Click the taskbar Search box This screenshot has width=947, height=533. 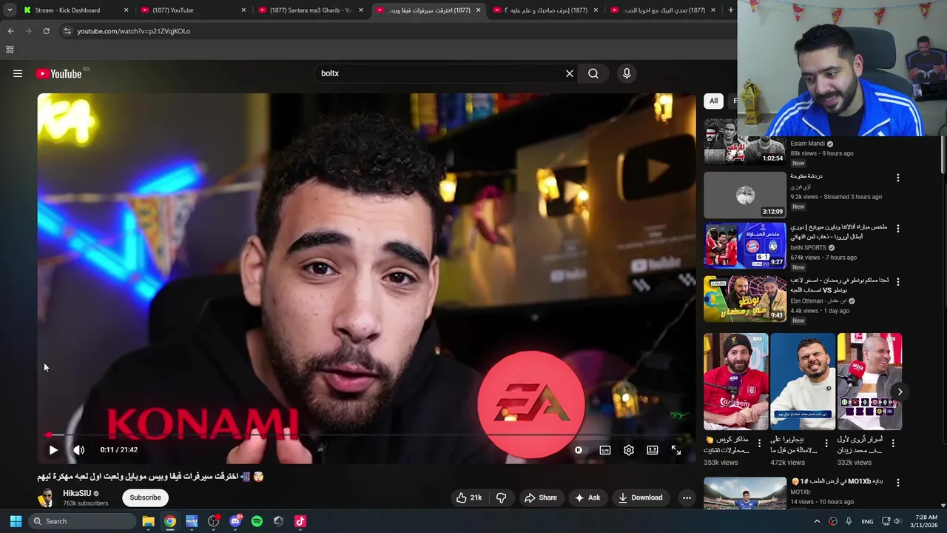pos(83,521)
